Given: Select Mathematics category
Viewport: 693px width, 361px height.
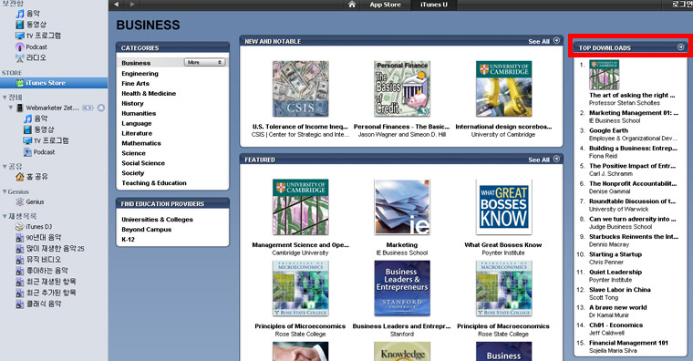Looking at the screenshot, I should click(x=141, y=143).
